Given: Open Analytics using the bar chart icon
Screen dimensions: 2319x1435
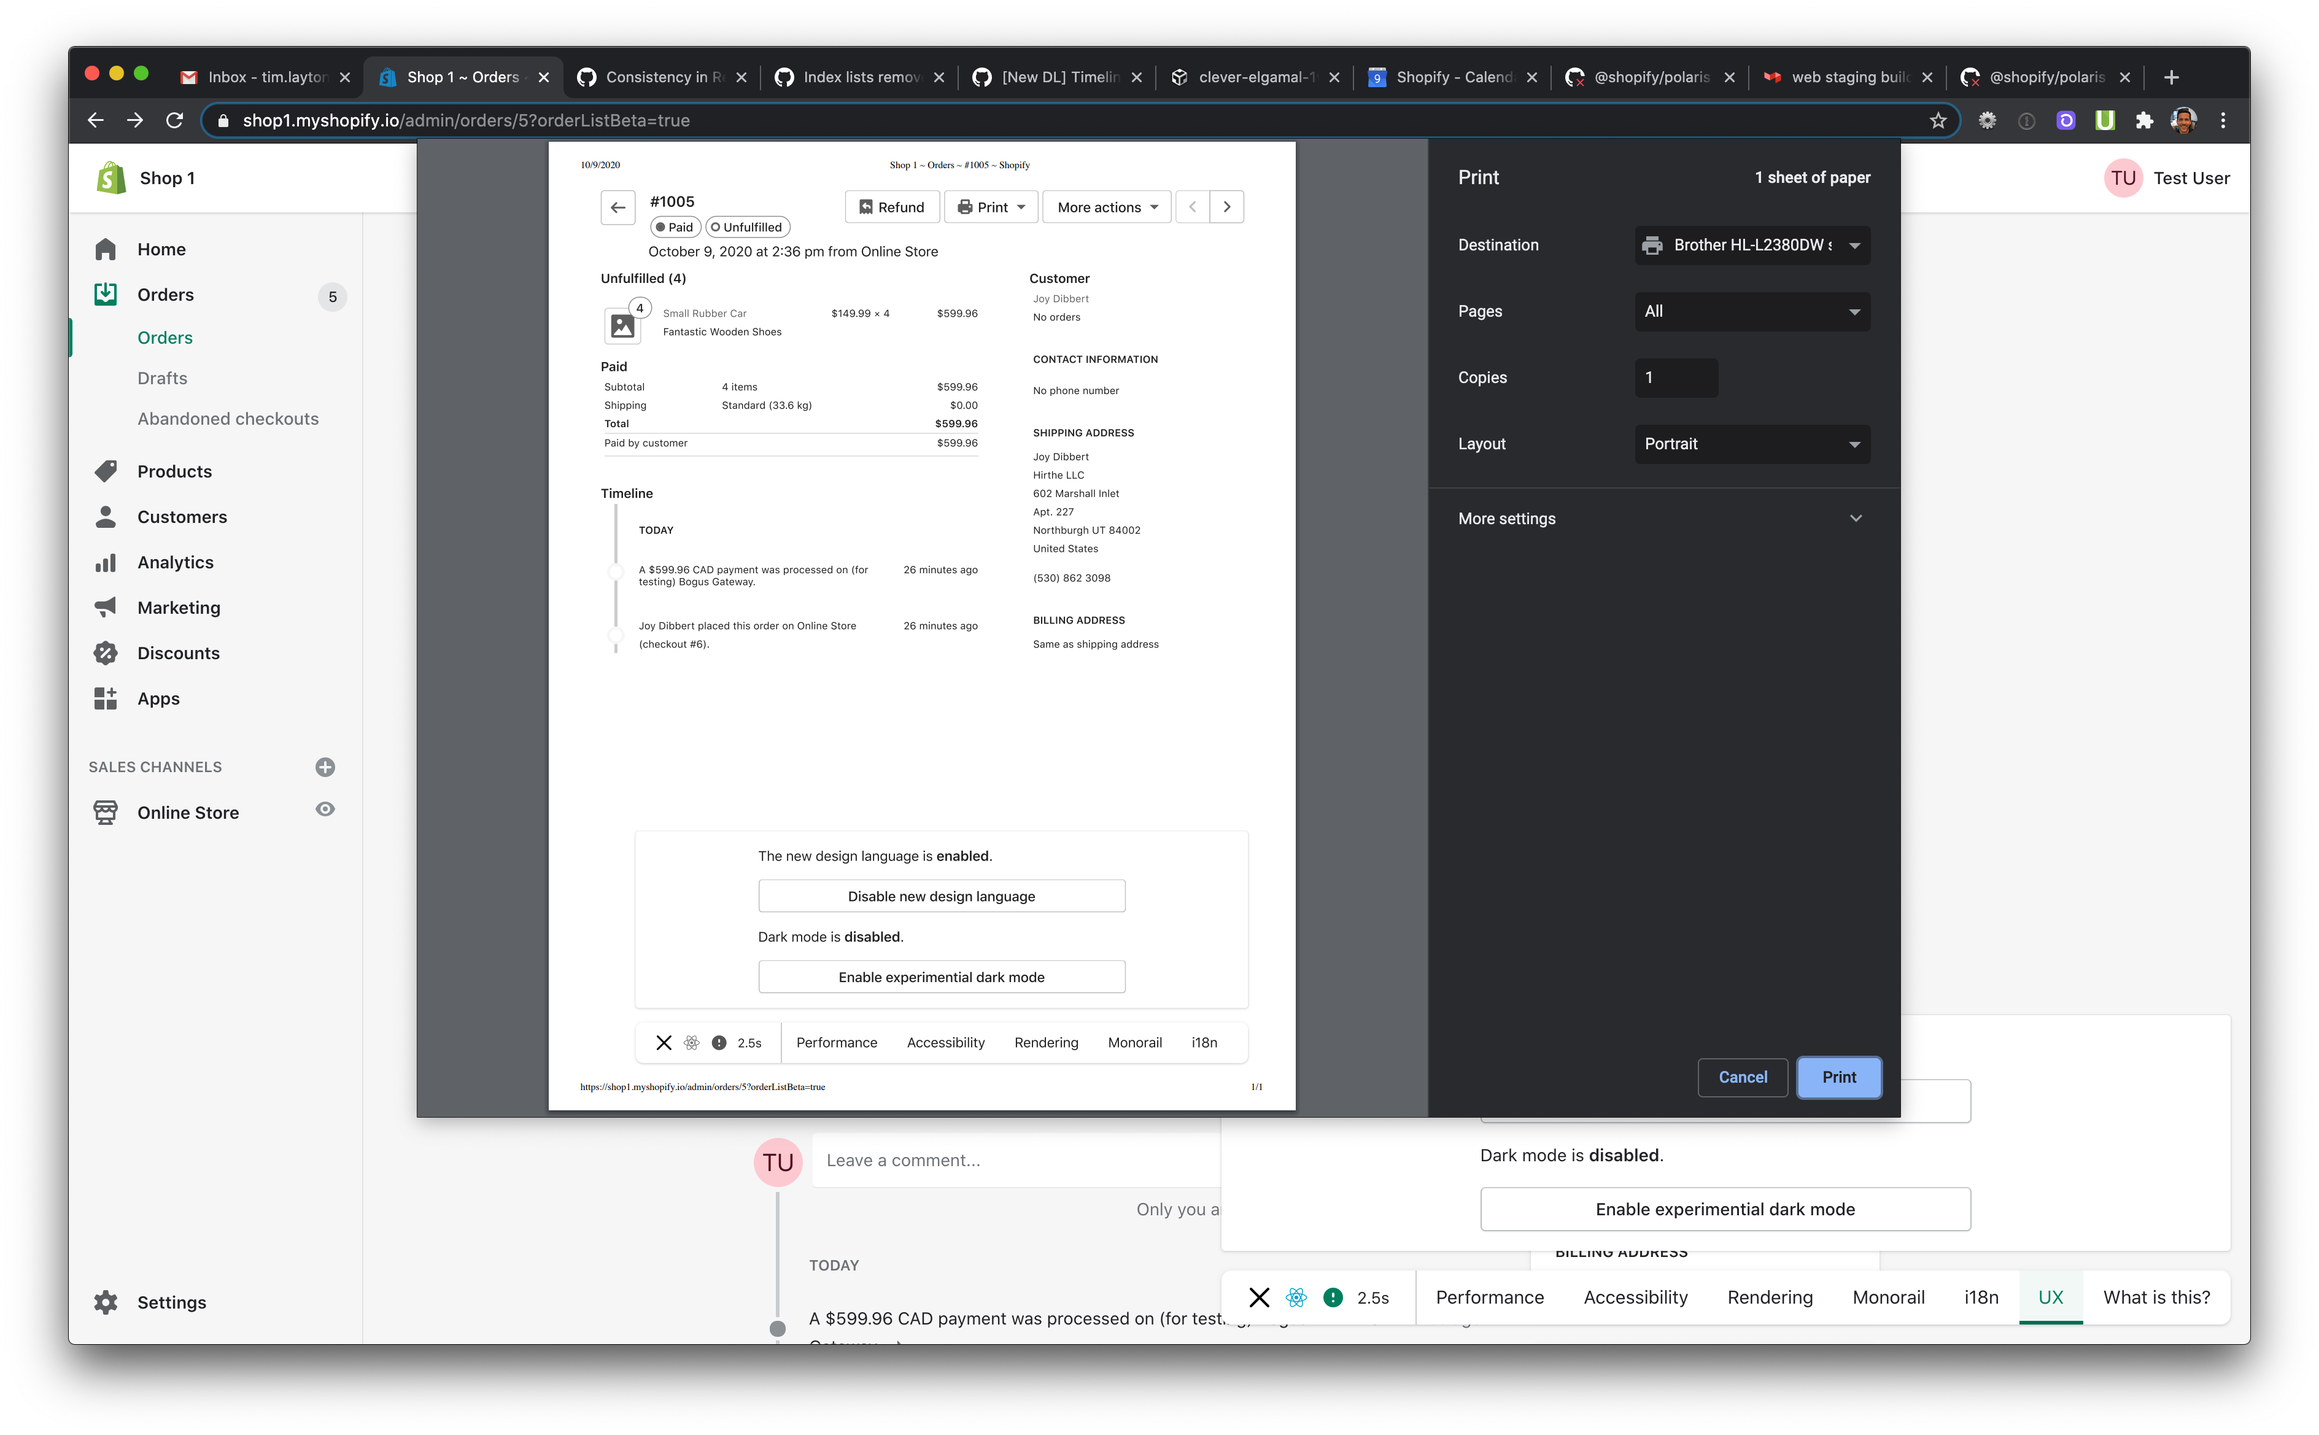Looking at the screenshot, I should [x=106, y=562].
